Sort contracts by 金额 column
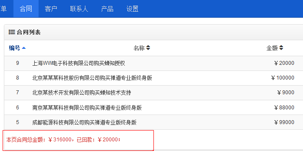303x166 pixels. tap(272, 48)
